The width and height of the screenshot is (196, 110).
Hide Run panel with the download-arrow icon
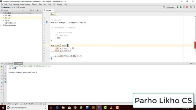[x=194, y=64]
